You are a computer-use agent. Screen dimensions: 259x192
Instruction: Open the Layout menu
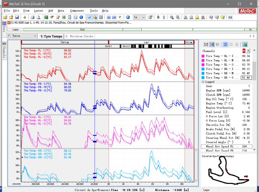pyautogui.click(x=38, y=11)
